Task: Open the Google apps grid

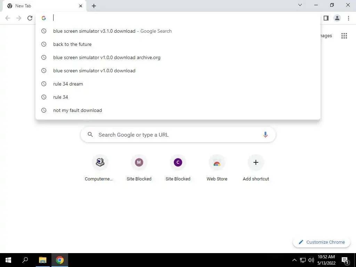Action: pyautogui.click(x=344, y=36)
